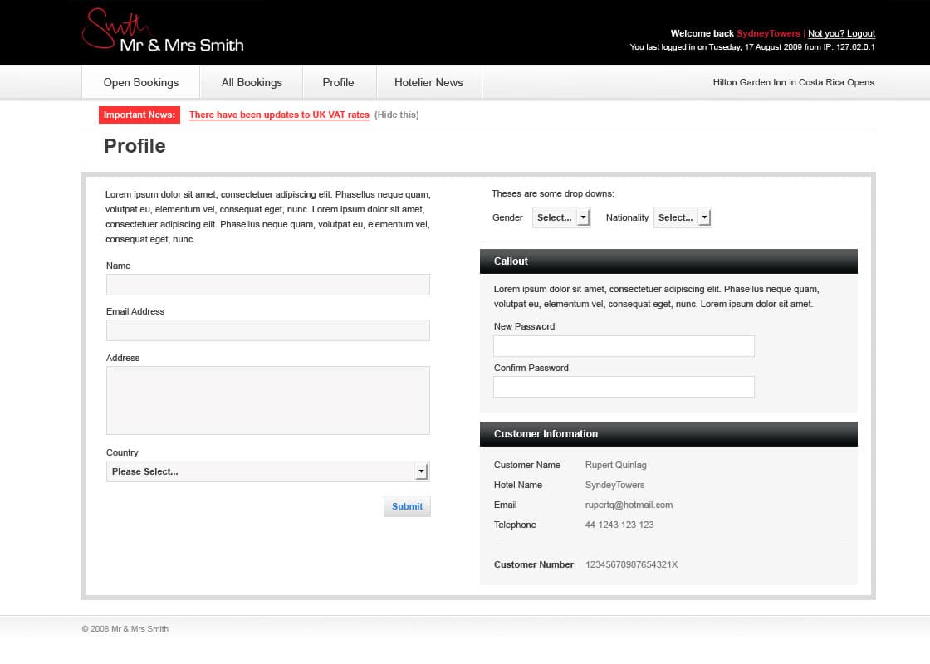Image resolution: width=930 pixels, height=664 pixels.
Task: Open the Gender dropdown
Action: (560, 217)
